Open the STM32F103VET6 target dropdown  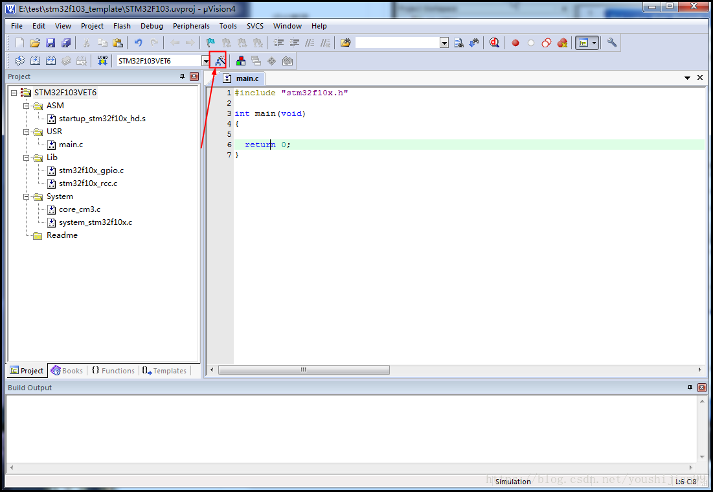pyautogui.click(x=205, y=61)
